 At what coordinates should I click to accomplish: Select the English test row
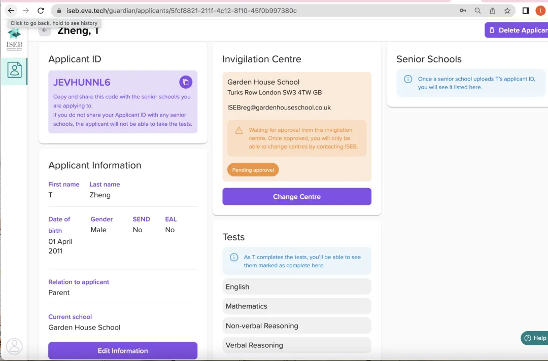point(297,286)
